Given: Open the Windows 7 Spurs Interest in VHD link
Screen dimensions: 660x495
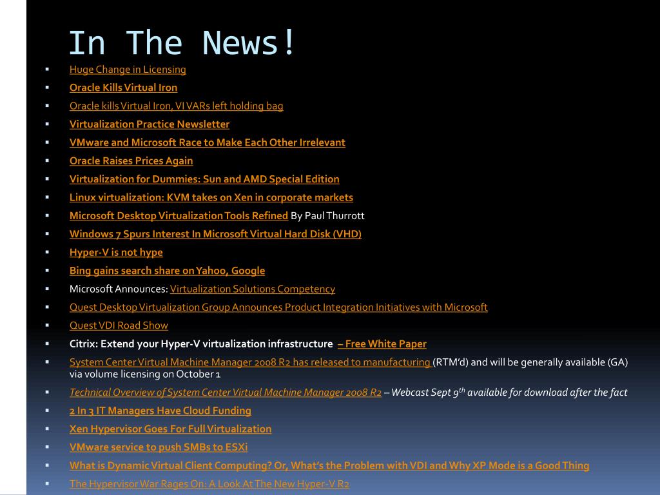Looking at the screenshot, I should 215,234.
